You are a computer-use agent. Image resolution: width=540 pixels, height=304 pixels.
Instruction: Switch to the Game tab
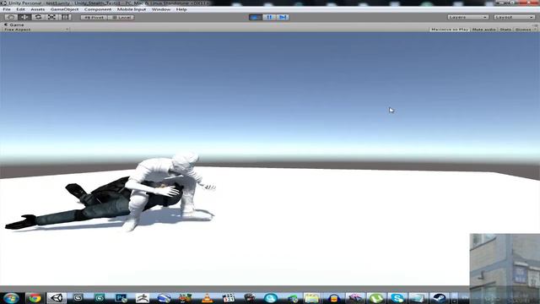tap(14, 24)
